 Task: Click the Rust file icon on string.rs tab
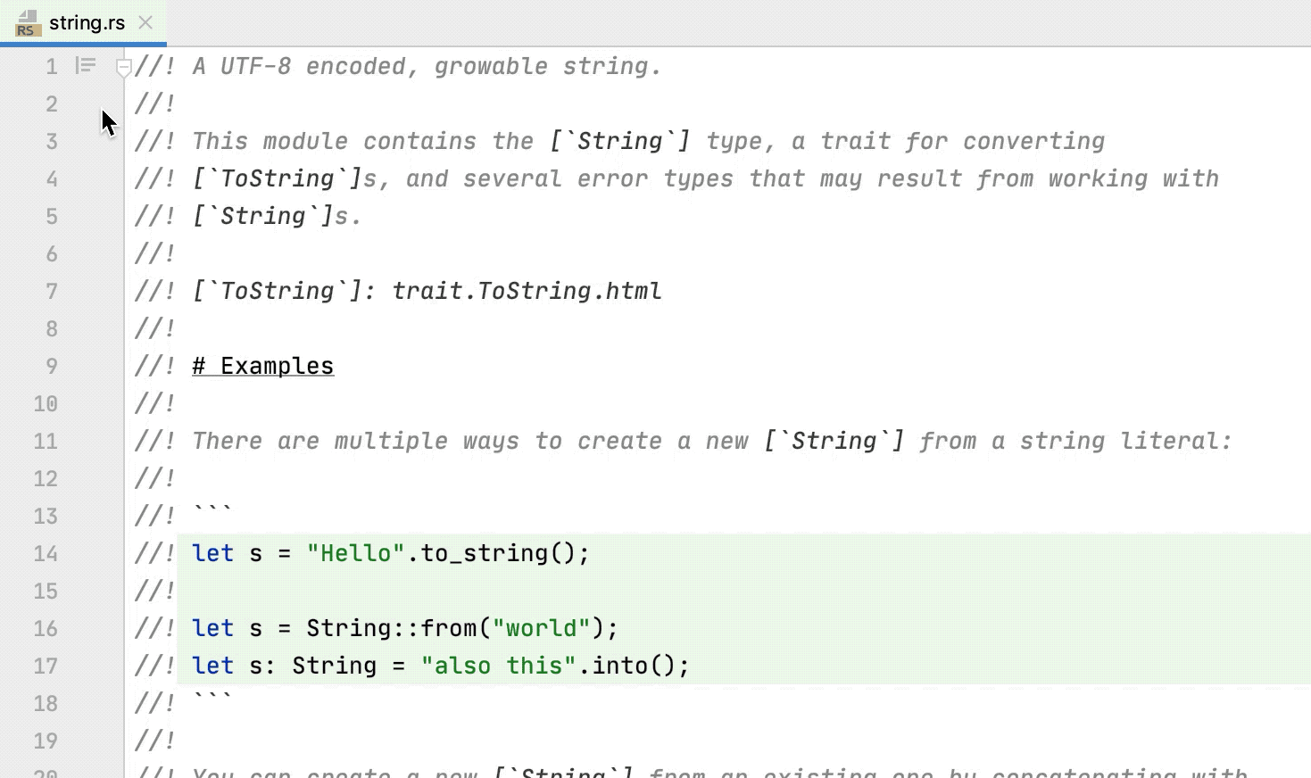point(28,23)
